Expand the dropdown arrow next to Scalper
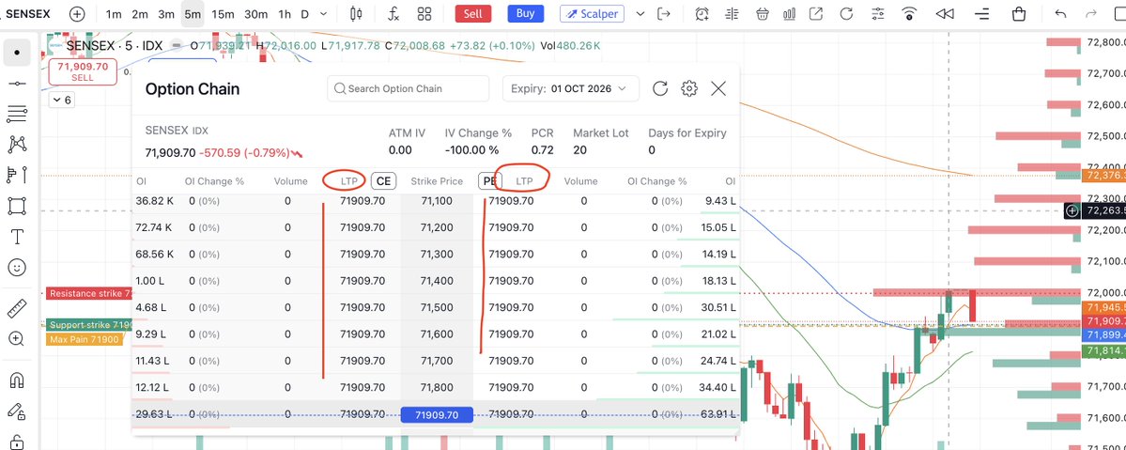The width and height of the screenshot is (1126, 450). pos(640,14)
